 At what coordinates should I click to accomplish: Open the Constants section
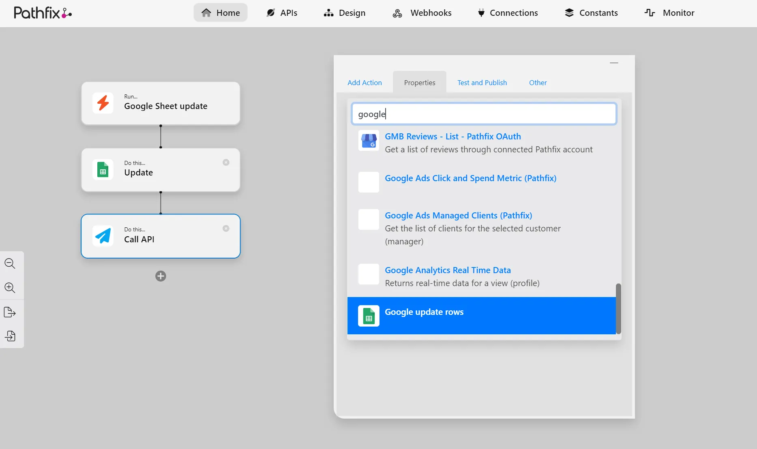click(x=592, y=13)
